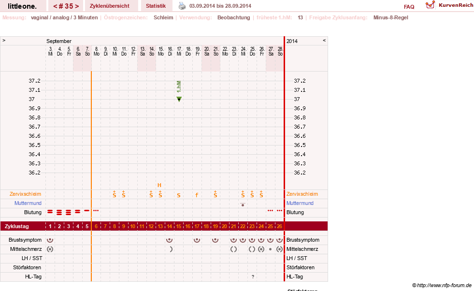Image resolution: width=474 pixels, height=291 pixels.
Task: Click the 'Minus-8-Regel' setting value
Action: point(390,17)
